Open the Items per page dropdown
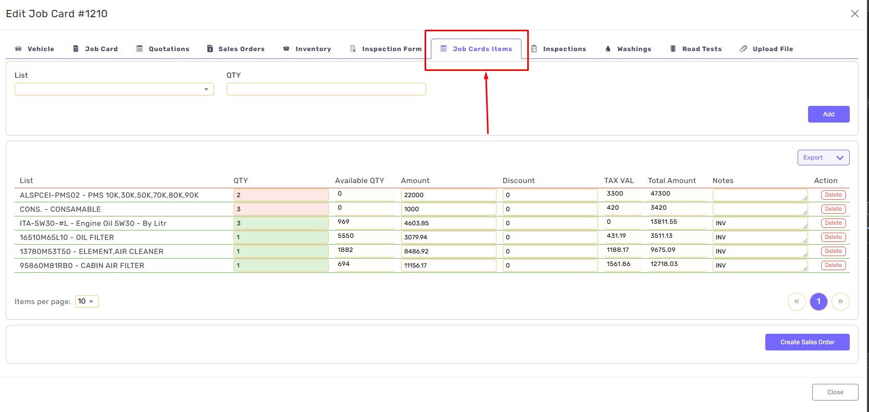869x412 pixels. point(86,301)
